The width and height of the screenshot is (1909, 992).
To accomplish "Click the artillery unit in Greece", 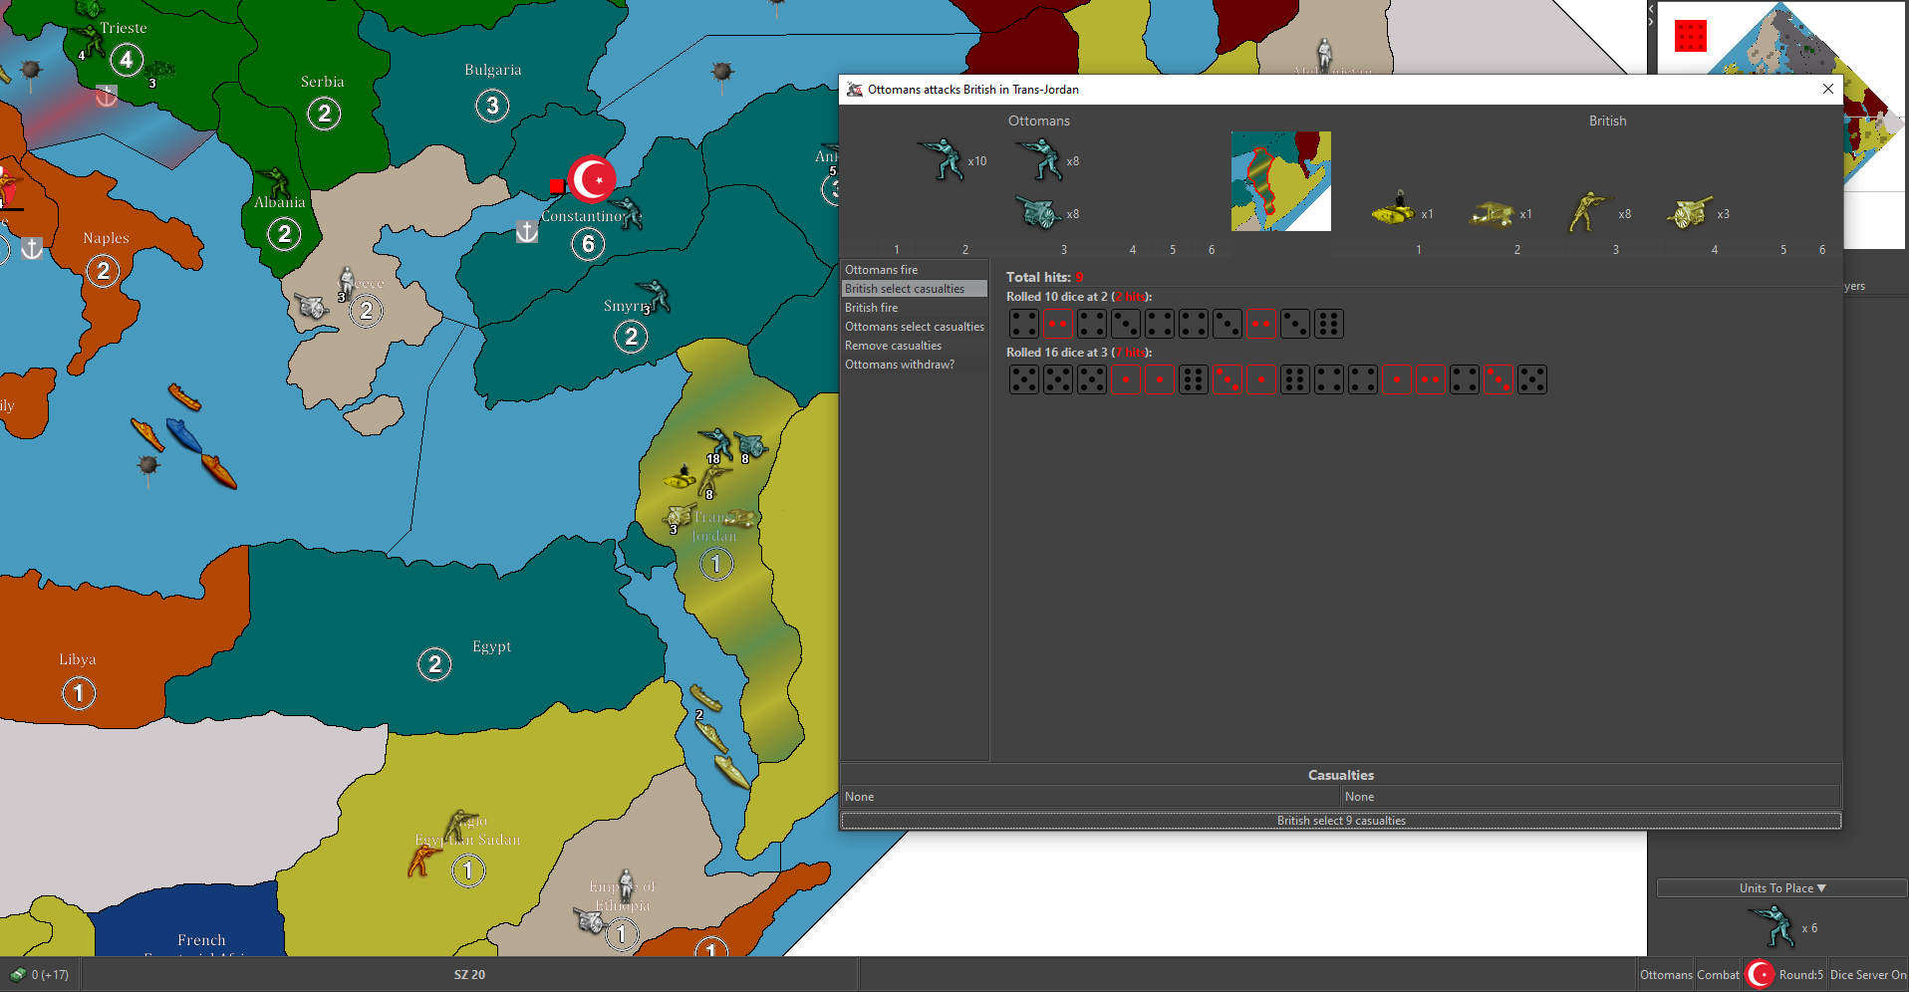I will click(x=312, y=306).
